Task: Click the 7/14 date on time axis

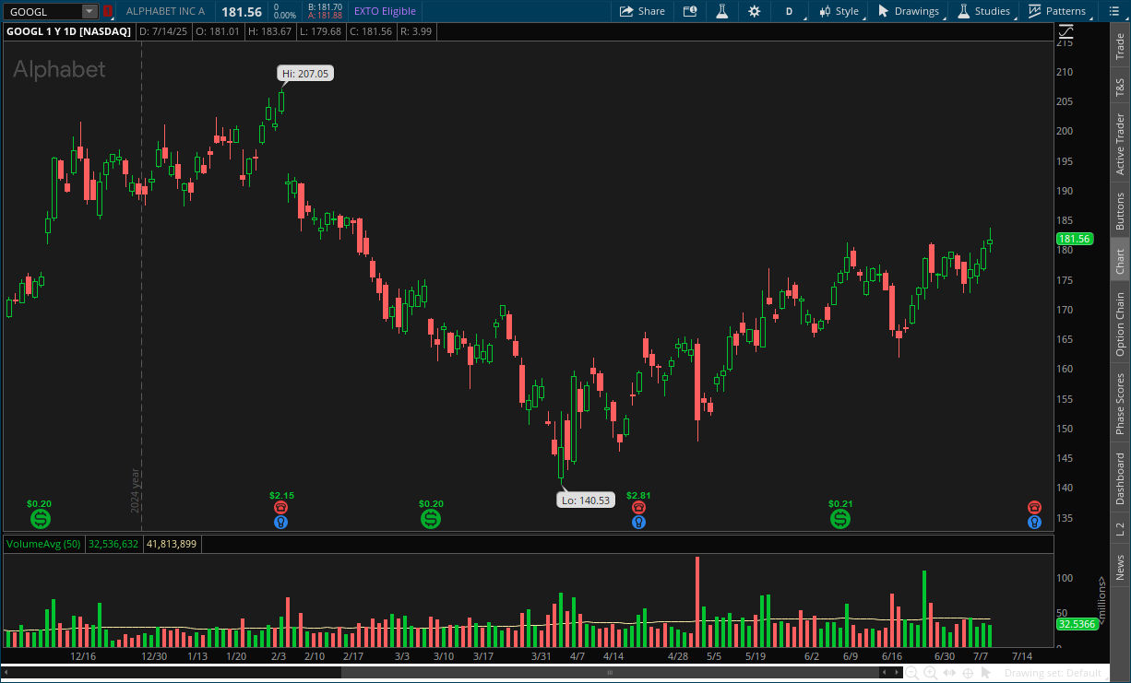Action: [1022, 656]
